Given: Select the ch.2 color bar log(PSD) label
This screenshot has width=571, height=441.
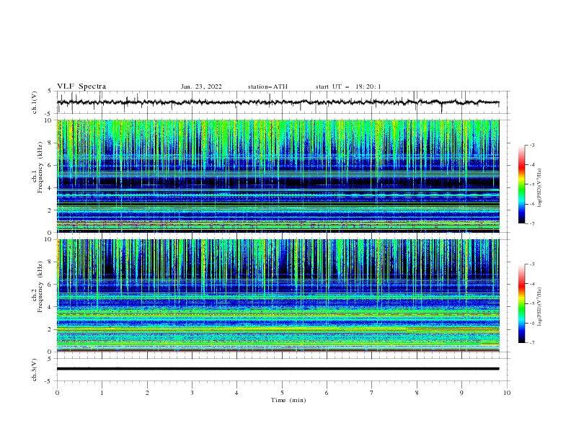Looking at the screenshot, I should [x=539, y=307].
